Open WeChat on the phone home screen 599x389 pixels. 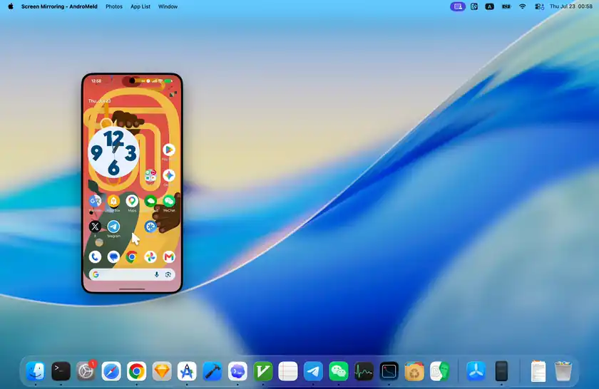pyautogui.click(x=169, y=201)
